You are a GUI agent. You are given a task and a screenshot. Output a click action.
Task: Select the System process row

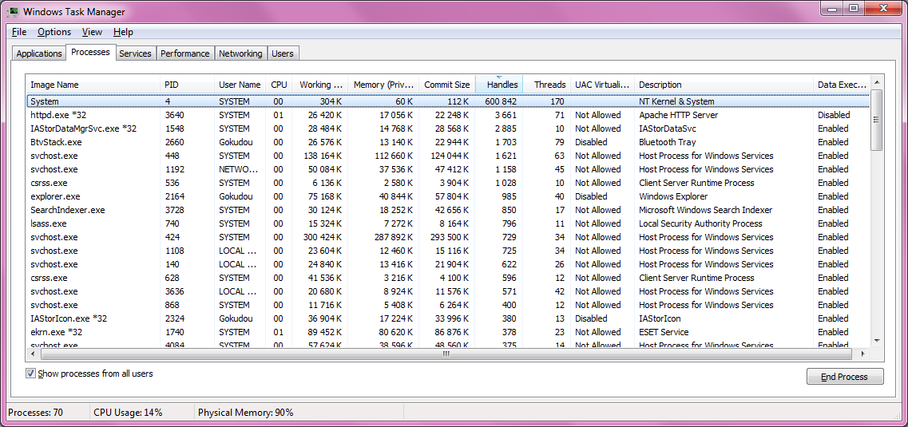pos(448,101)
